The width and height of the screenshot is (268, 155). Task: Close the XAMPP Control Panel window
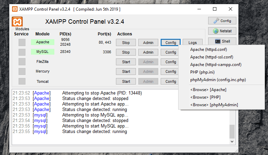231,9
